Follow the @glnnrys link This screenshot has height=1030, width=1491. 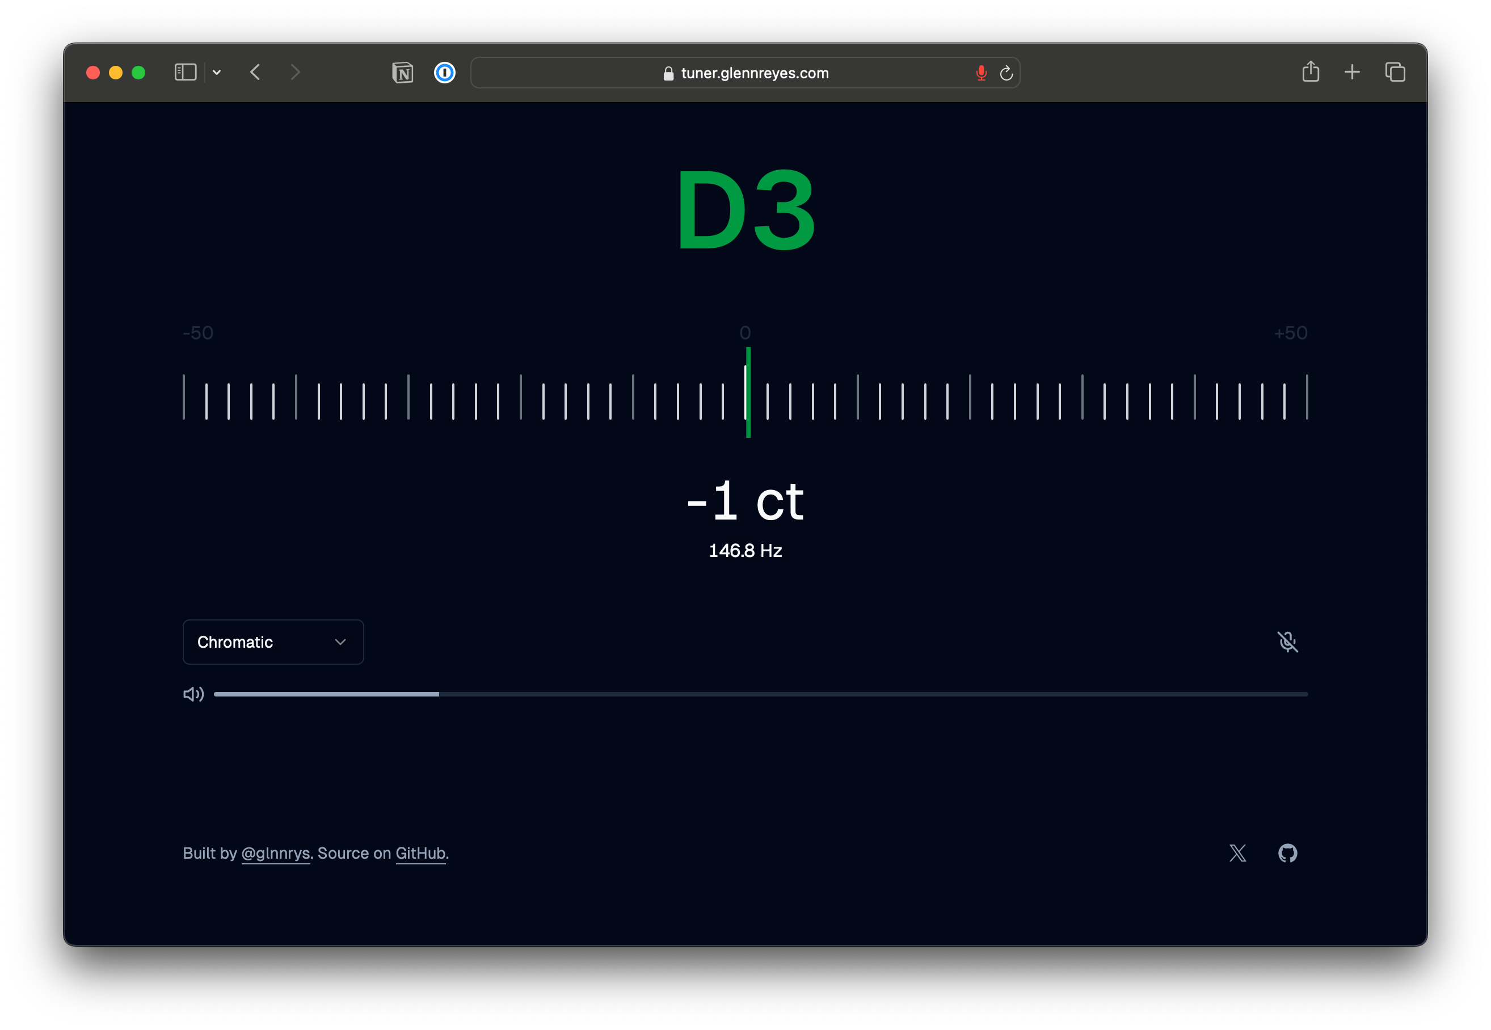point(276,853)
